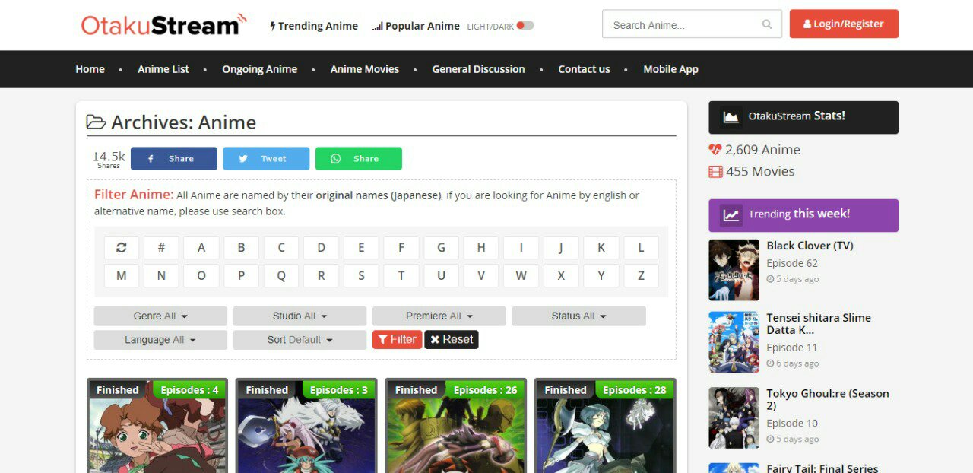Screen dimensions: 973x473
Task: Open the anime card with Episodes : 28
Action: [605, 426]
